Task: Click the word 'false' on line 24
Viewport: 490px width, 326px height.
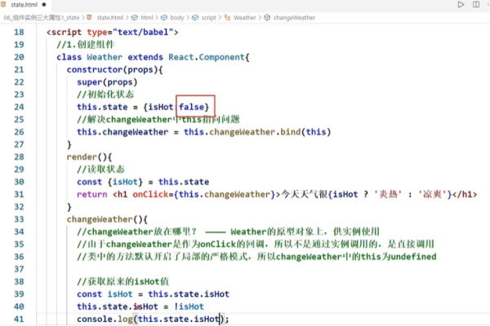Action: pyautogui.click(x=191, y=107)
